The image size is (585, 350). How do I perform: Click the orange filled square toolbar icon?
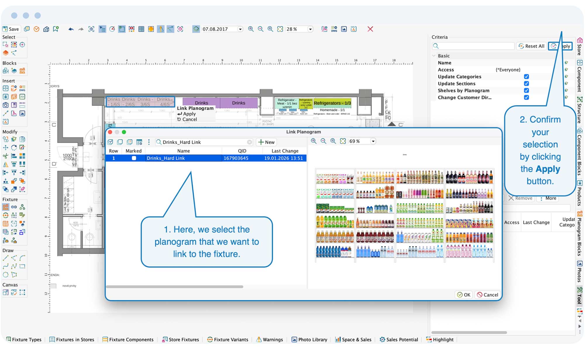coord(151,29)
